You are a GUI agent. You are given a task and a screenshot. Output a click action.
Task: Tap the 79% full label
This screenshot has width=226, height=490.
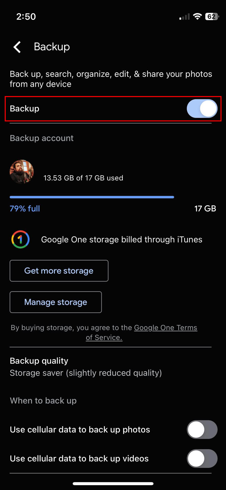click(x=25, y=209)
